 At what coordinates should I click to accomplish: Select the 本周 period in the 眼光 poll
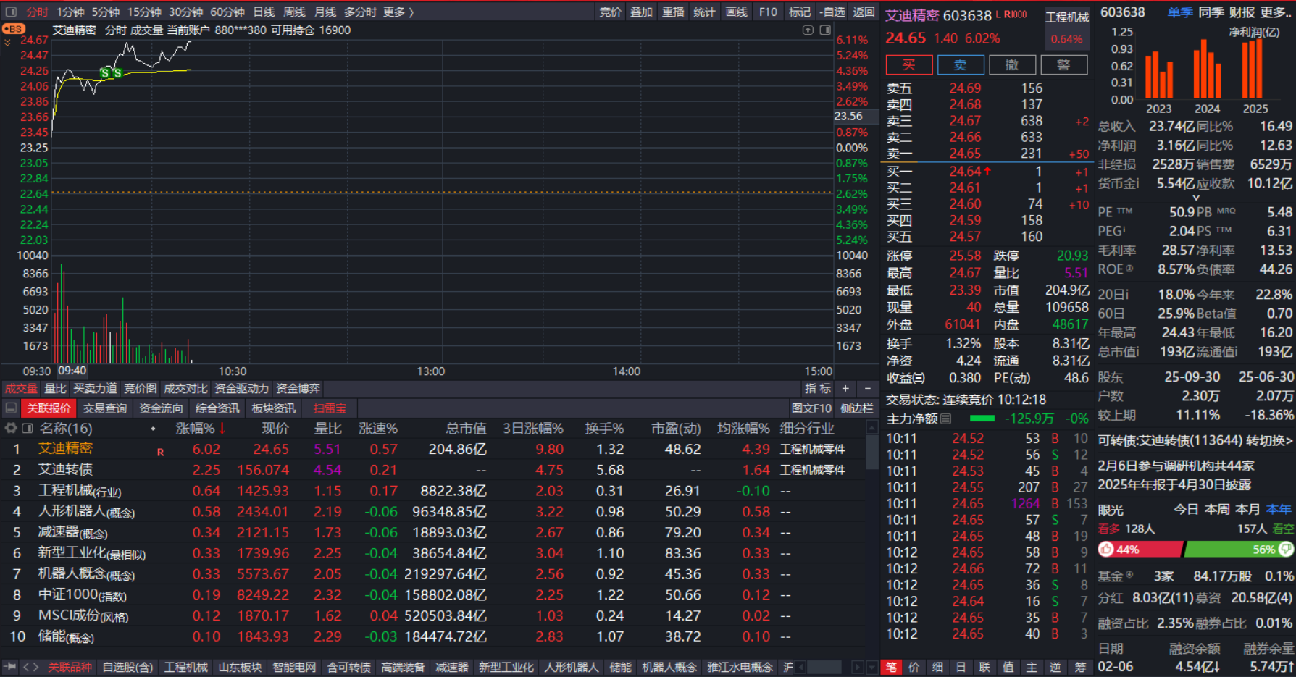tap(1216, 509)
